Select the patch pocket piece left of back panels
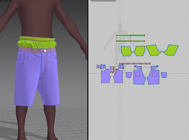This screenshot has height=140, width=189. point(129,75)
